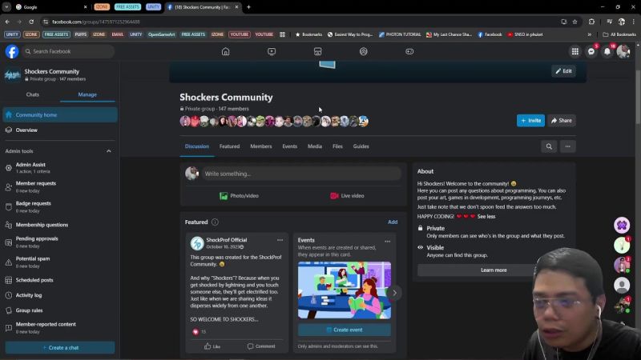Open the Facebook menu grid icon
Image resolution: width=641 pixels, height=360 pixels.
point(575,51)
